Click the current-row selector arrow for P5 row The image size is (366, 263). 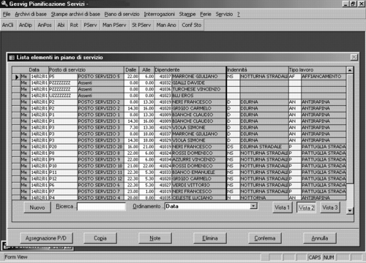click(16, 77)
